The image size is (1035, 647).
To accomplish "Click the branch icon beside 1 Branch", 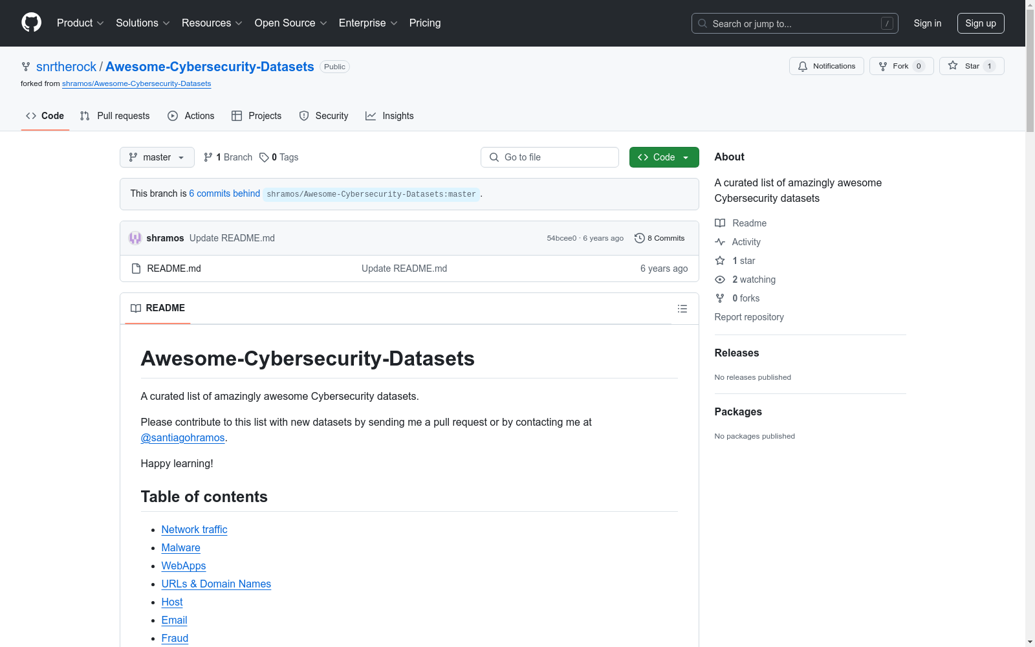I will tap(208, 157).
